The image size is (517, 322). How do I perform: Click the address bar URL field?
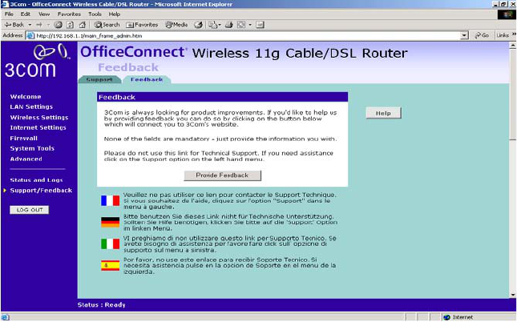(x=248, y=35)
